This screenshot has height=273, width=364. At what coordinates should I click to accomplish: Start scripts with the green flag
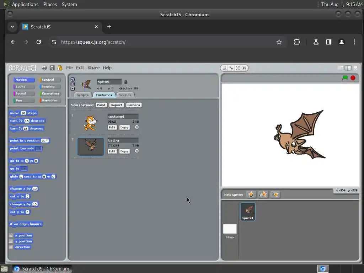coord(345,78)
